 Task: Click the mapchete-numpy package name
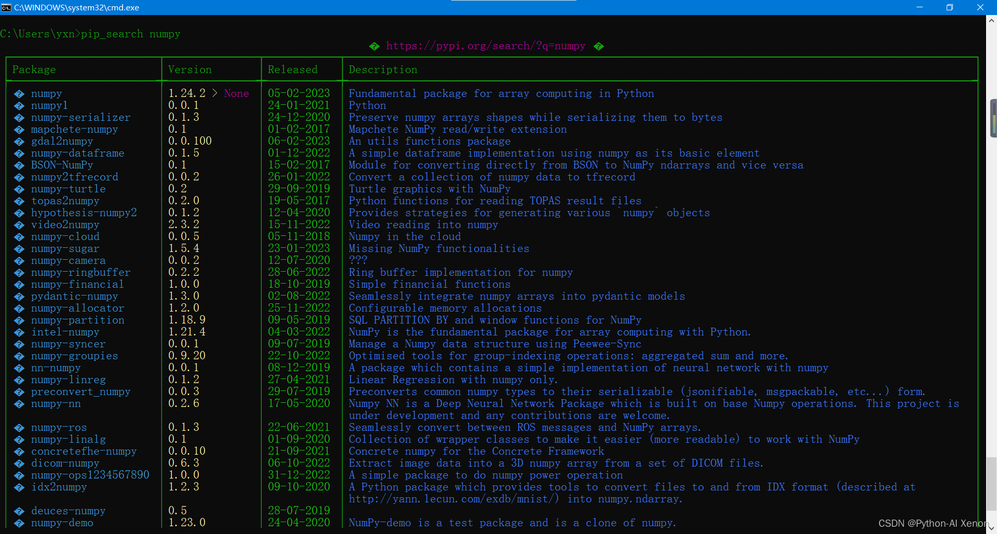tap(75, 129)
